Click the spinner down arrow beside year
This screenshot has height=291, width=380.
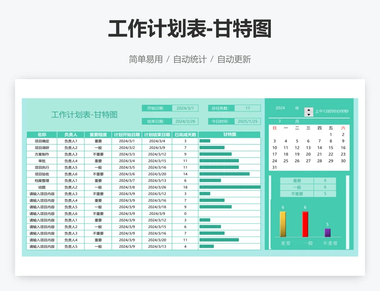click(309, 114)
